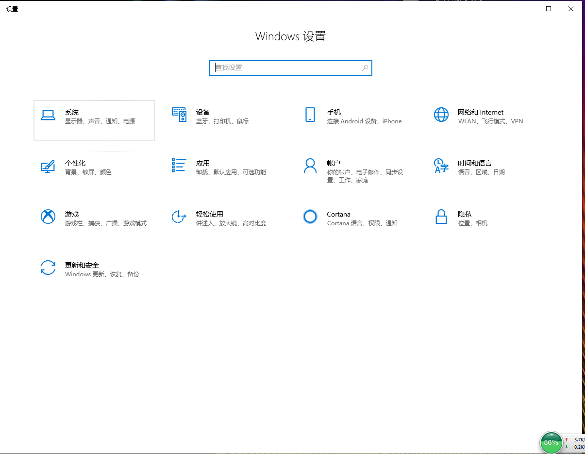Click the text 游戏栏、捕获、广播、游戏模式
Image resolution: width=585 pixels, height=454 pixels.
[x=106, y=223]
